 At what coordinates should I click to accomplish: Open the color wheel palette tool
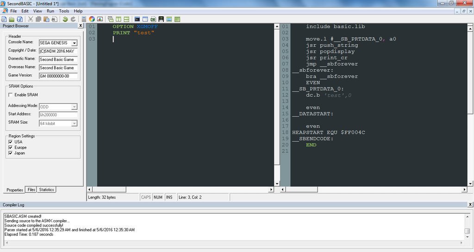(x=92, y=19)
